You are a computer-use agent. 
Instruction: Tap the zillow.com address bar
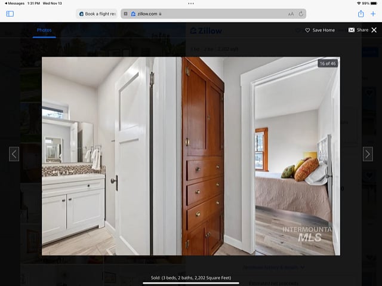tap(214, 14)
